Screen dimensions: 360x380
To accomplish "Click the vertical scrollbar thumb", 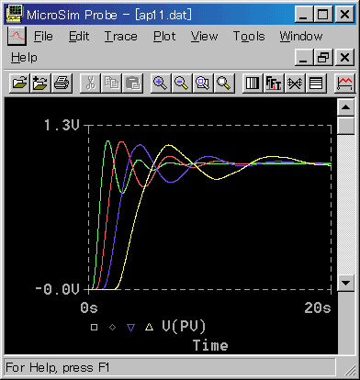I will click(345, 126).
